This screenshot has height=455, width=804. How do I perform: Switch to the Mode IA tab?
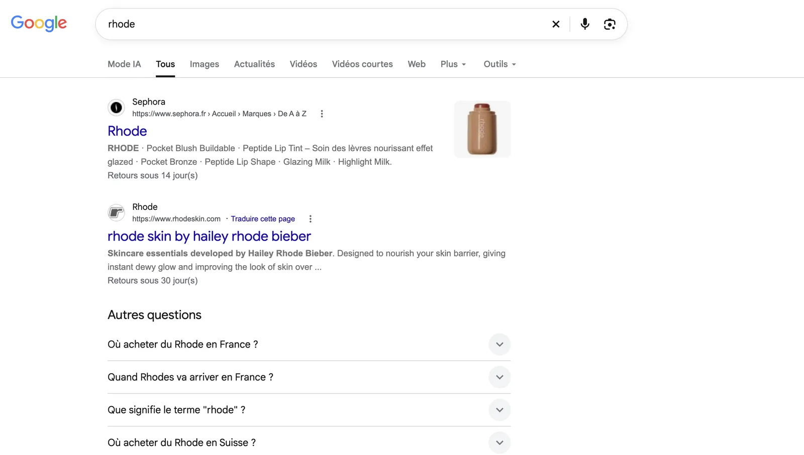coord(124,64)
